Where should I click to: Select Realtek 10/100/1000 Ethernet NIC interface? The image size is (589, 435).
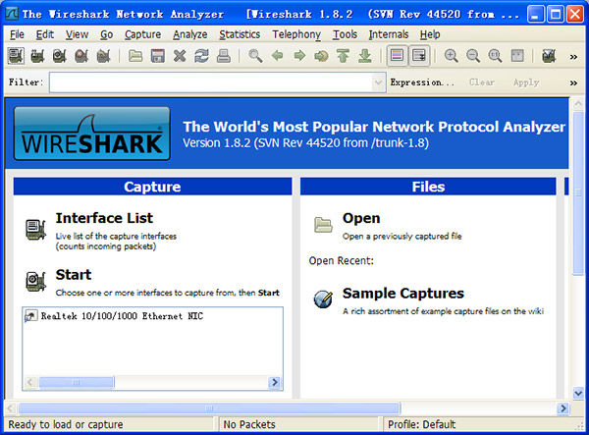pyautogui.click(x=122, y=316)
